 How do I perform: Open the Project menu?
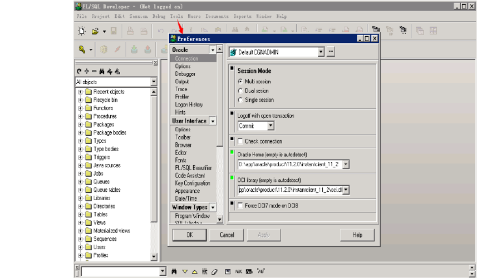click(x=101, y=16)
